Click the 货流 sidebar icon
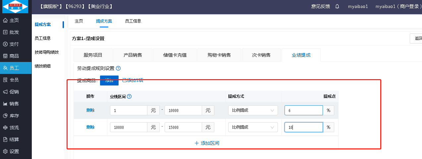Screen dimensions: 422x159 pyautogui.click(x=5, y=128)
